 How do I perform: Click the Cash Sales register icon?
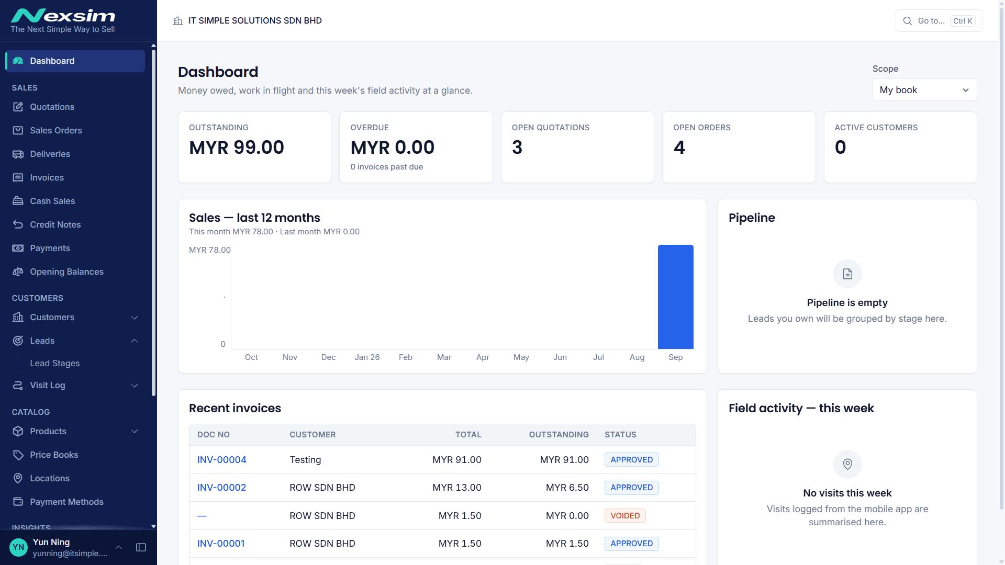[18, 201]
